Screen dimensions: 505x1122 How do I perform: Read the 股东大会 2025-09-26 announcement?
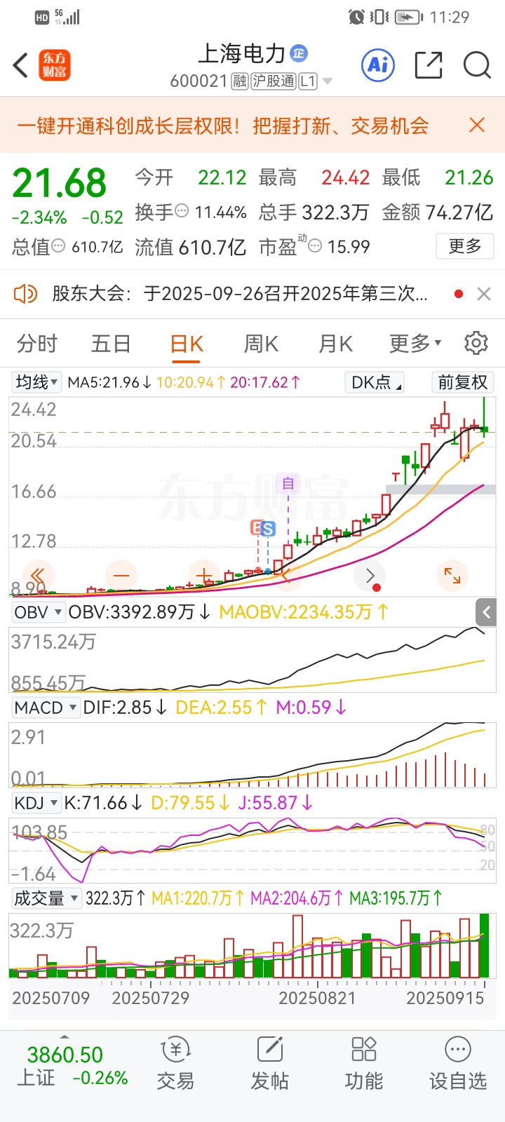(240, 294)
